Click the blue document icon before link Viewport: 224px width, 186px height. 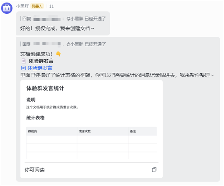click(23, 68)
